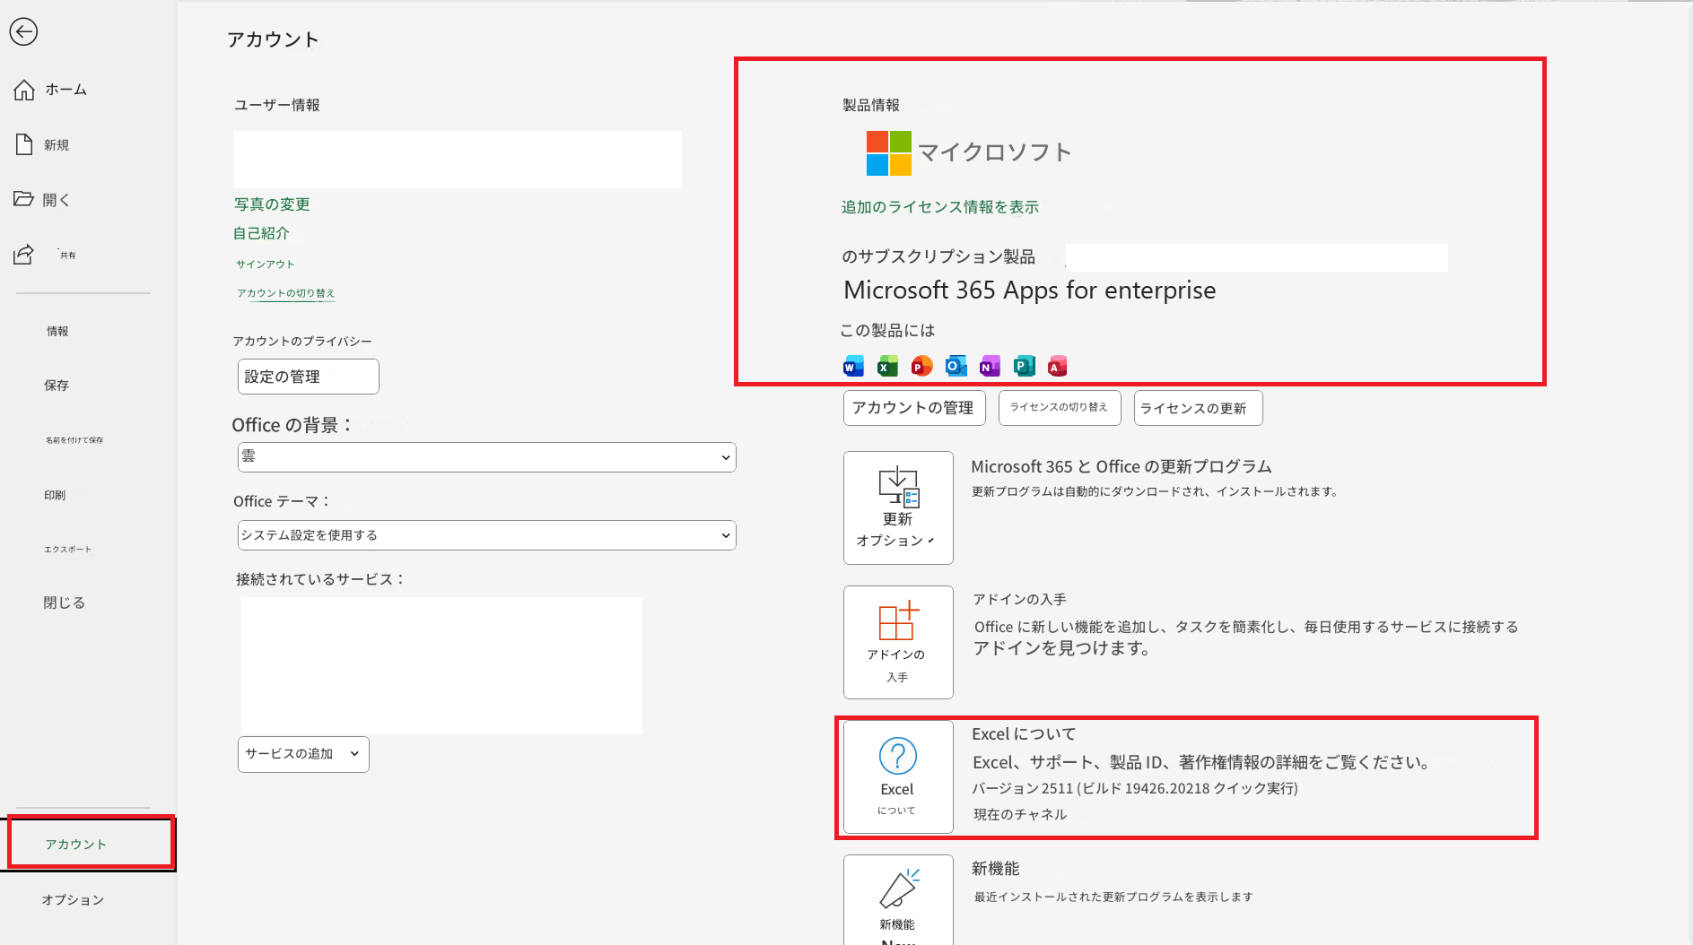Open the サービスの追加 dropdown
This screenshot has width=1693, height=945.
point(303,754)
